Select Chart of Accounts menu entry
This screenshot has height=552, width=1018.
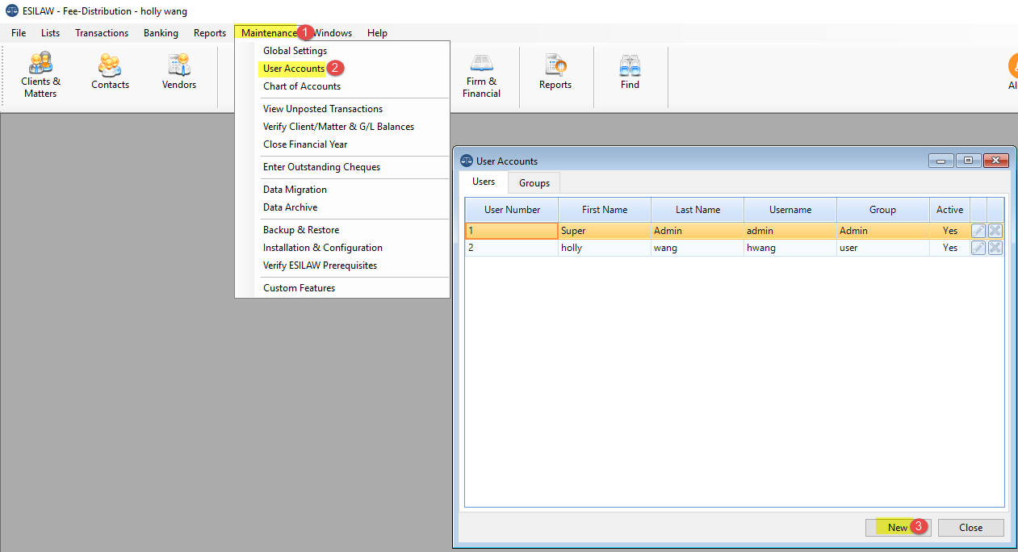pyautogui.click(x=302, y=86)
